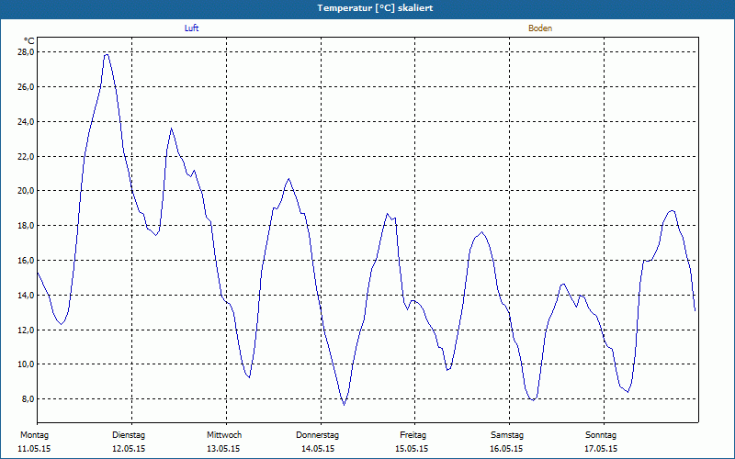Click the date 16.05.15
Image resolution: width=735 pixels, height=459 pixels.
tap(506, 449)
